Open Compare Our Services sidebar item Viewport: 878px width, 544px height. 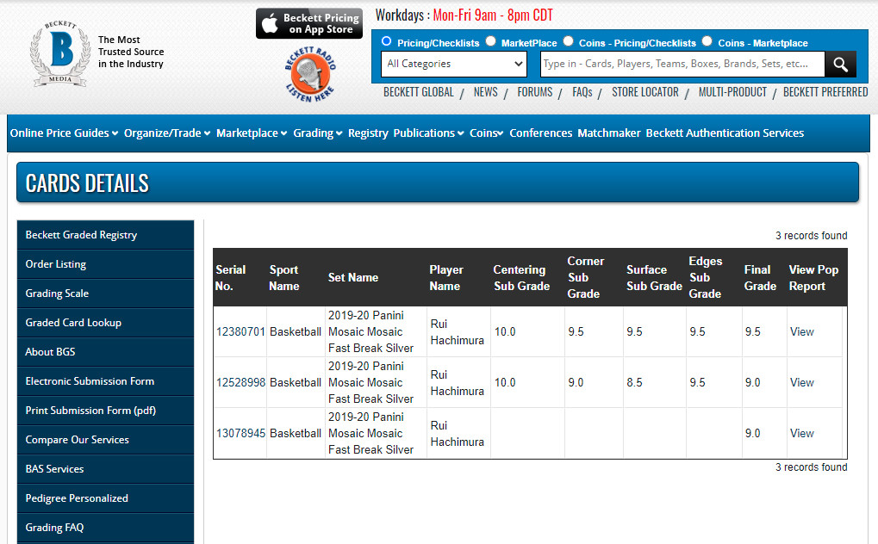point(105,440)
